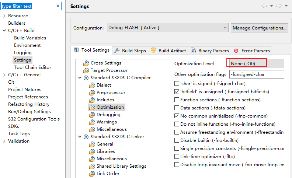Screen dimensions: 292x178
Task: Check Assume freestanding environment option
Action: coord(177,132)
